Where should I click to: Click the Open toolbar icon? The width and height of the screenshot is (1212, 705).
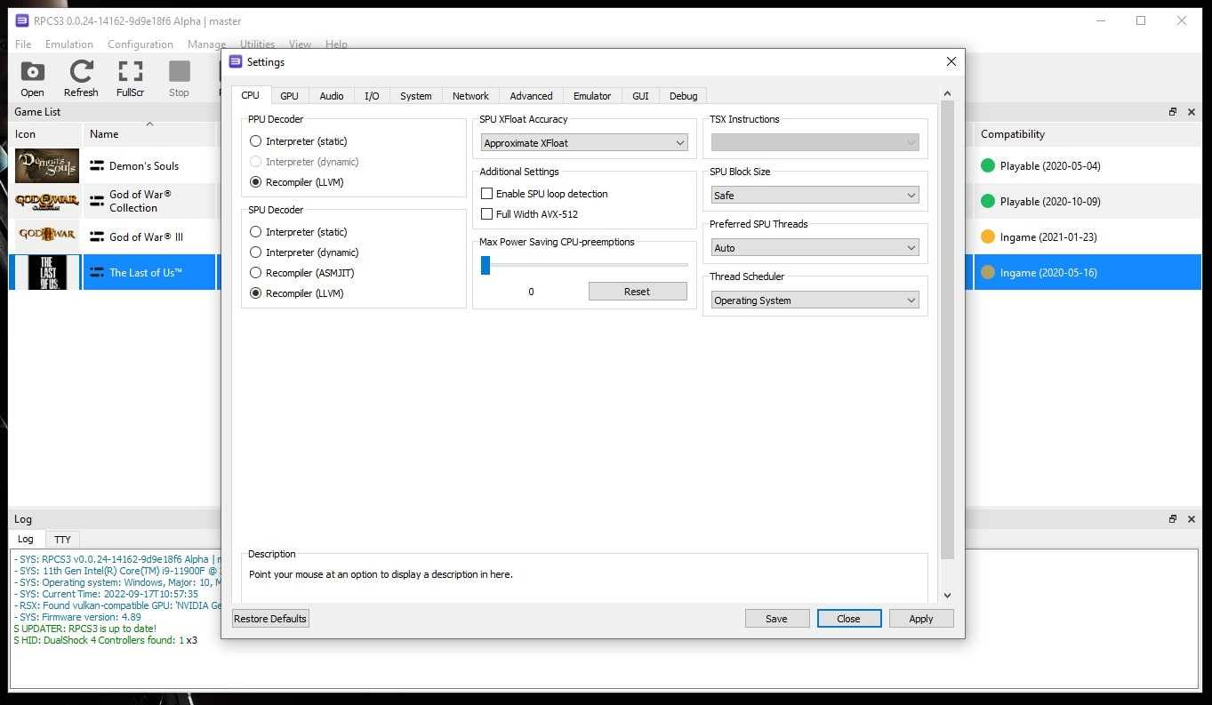tap(32, 73)
